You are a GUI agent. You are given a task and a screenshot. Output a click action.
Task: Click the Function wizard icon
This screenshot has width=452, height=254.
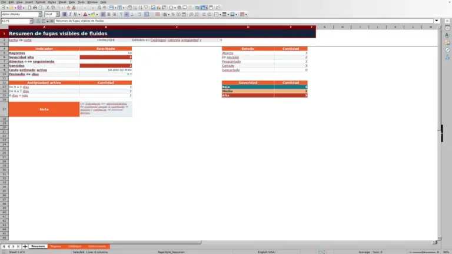(x=38, y=21)
